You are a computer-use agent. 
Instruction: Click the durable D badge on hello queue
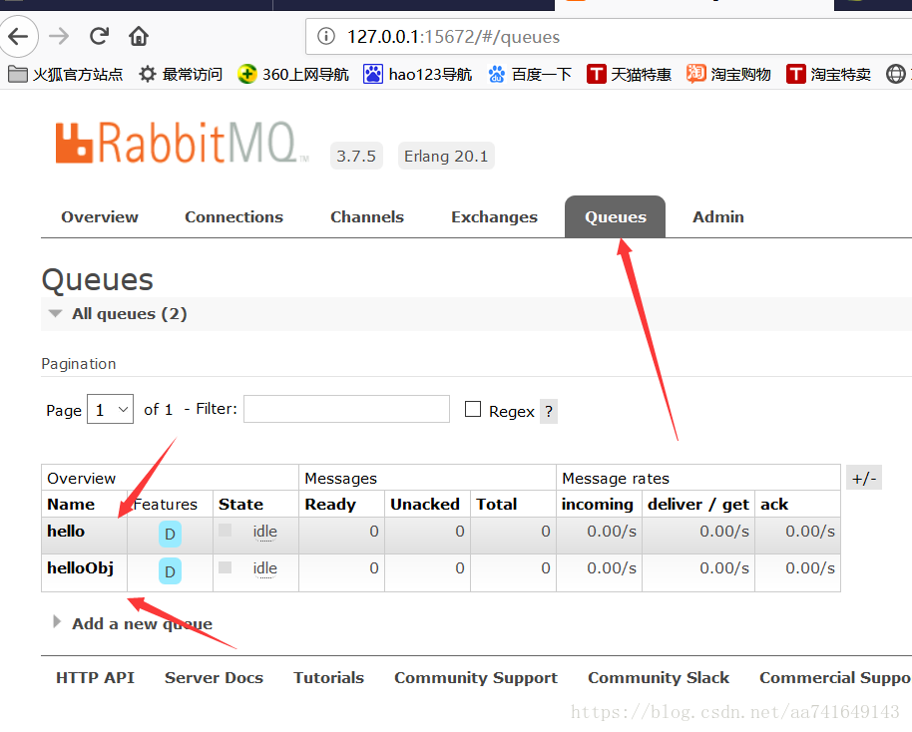coord(170,534)
